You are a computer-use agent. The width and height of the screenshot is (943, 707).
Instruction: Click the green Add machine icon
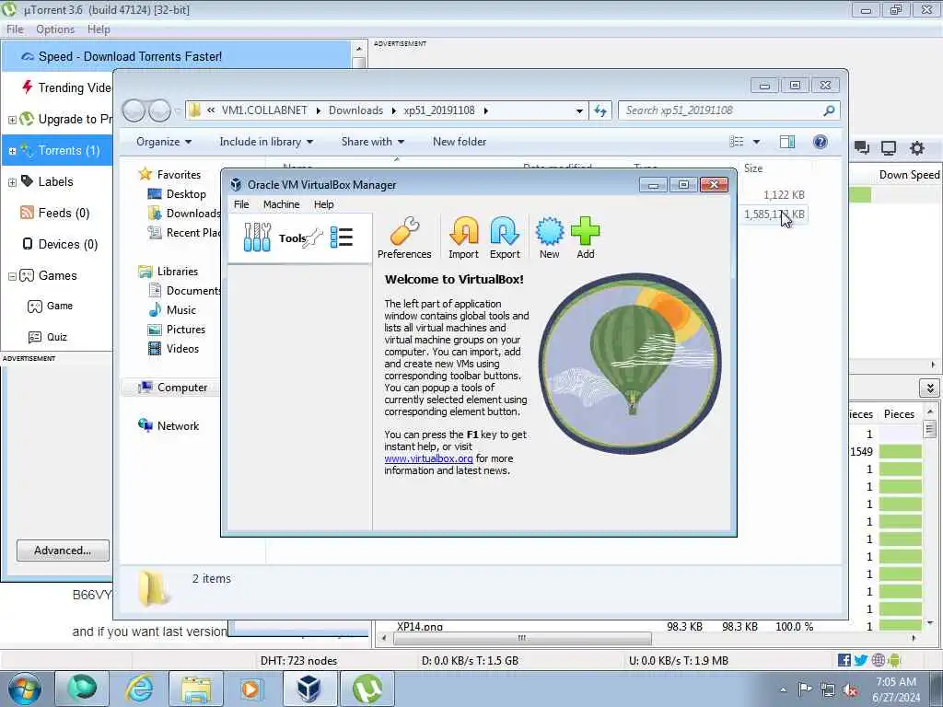(x=585, y=238)
